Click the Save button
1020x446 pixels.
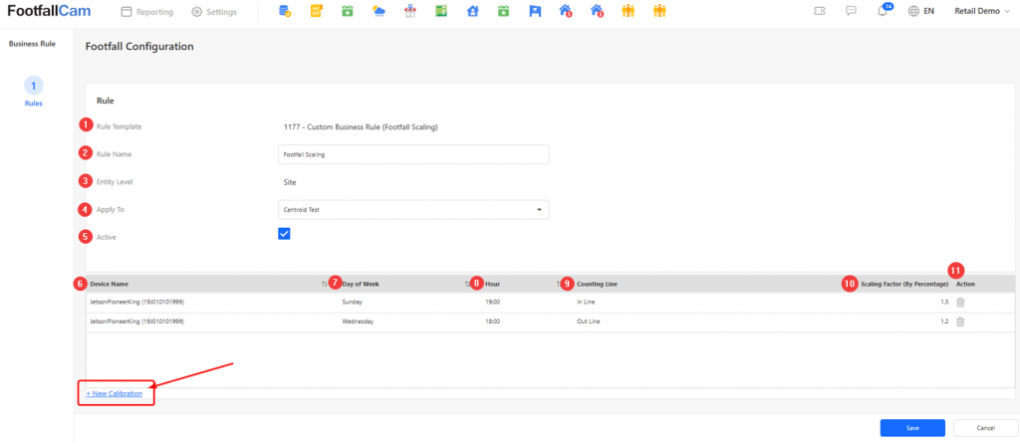(x=912, y=427)
